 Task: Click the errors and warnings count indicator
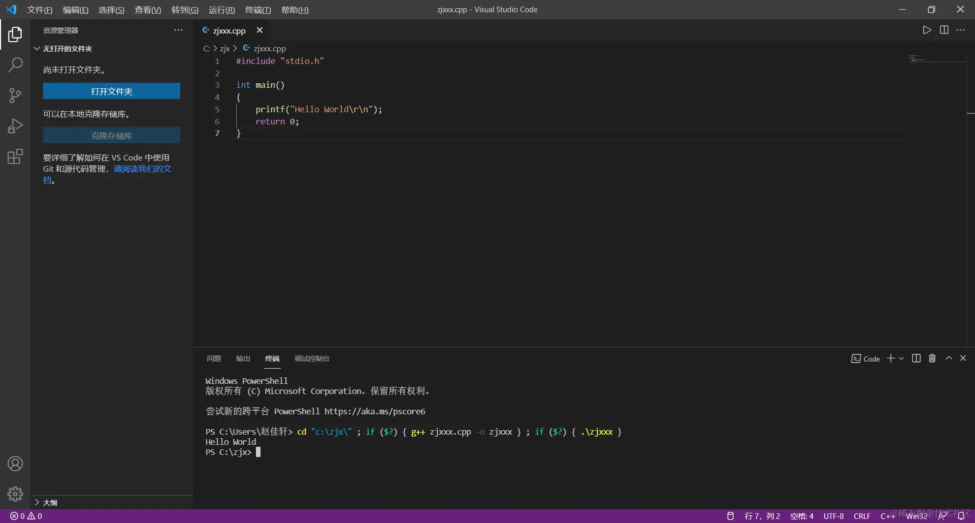26,516
